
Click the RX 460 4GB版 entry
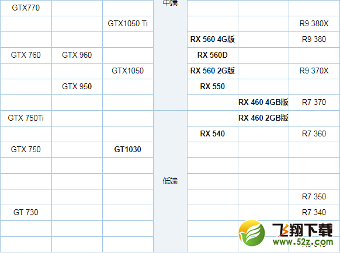pos(263,102)
